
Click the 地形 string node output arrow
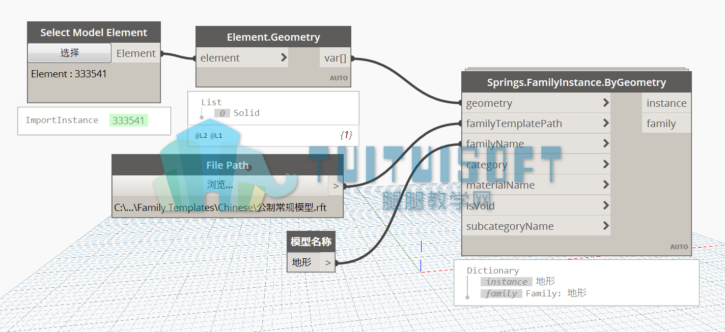[328, 263]
